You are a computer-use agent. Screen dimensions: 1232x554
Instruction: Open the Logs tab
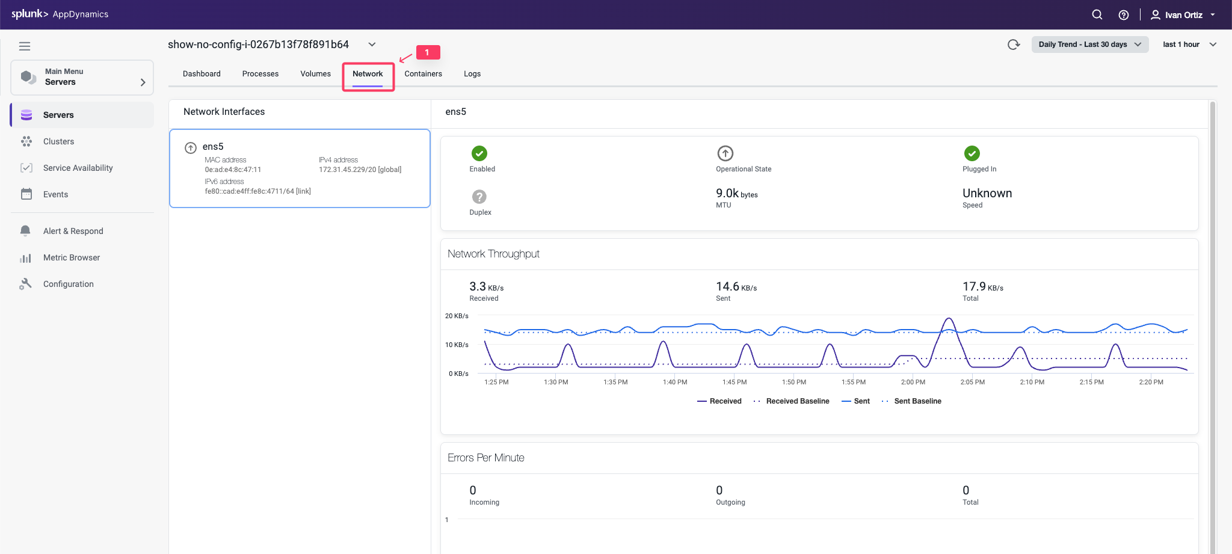(472, 73)
